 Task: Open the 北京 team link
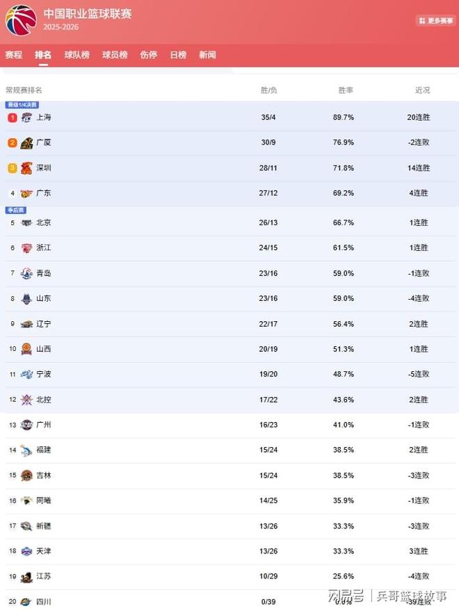43,223
